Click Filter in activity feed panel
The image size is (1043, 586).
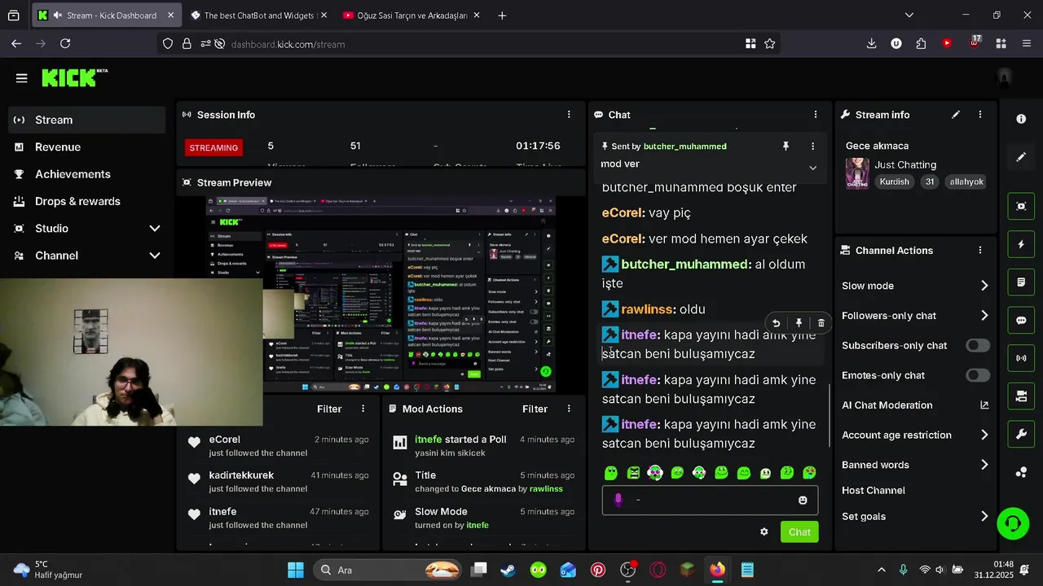click(x=329, y=409)
